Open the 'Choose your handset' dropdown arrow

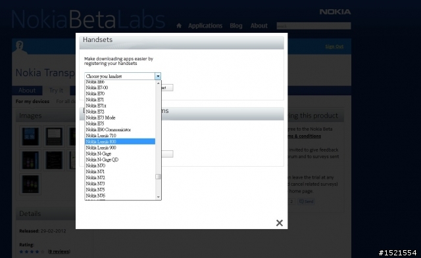click(158, 76)
